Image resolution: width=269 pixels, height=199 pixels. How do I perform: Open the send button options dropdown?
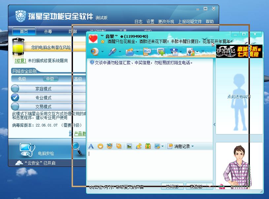click(x=210, y=186)
